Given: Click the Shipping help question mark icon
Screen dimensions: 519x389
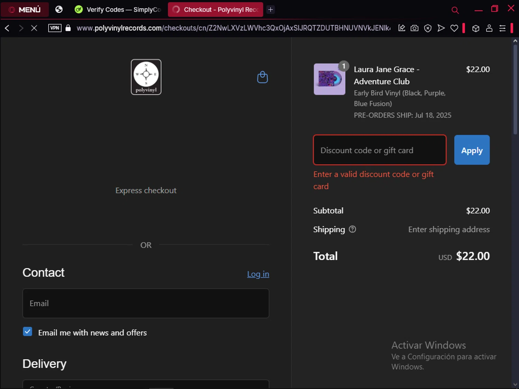Looking at the screenshot, I should [x=352, y=229].
